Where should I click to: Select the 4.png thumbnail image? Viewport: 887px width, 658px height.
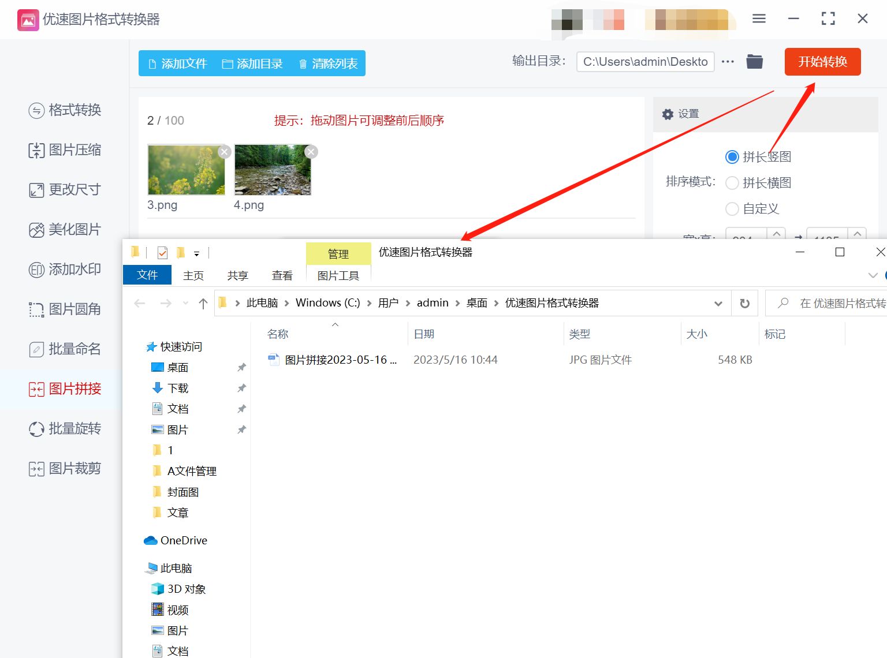pos(273,170)
